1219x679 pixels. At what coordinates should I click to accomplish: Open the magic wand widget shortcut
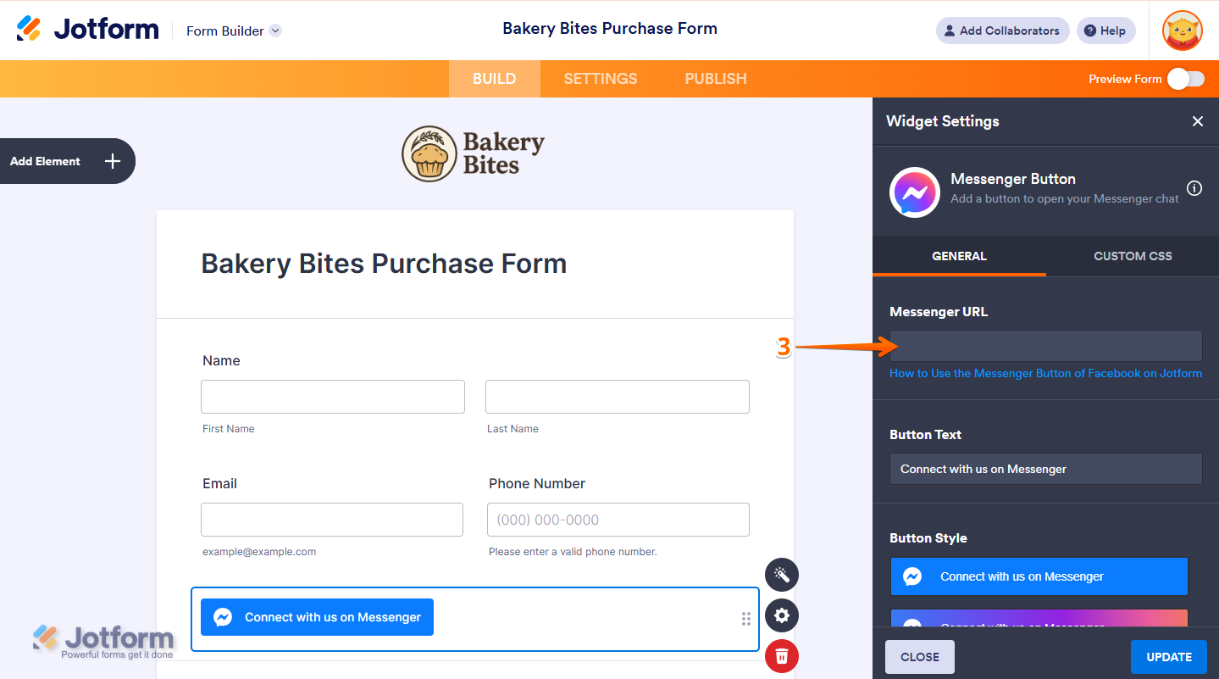(x=781, y=575)
